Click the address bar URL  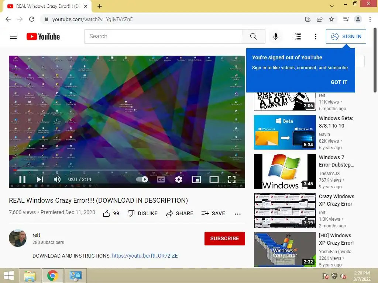[x=93, y=19]
